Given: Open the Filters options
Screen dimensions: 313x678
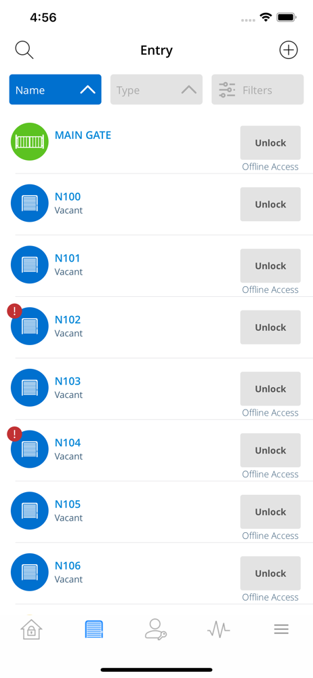Looking at the screenshot, I should coord(257,89).
